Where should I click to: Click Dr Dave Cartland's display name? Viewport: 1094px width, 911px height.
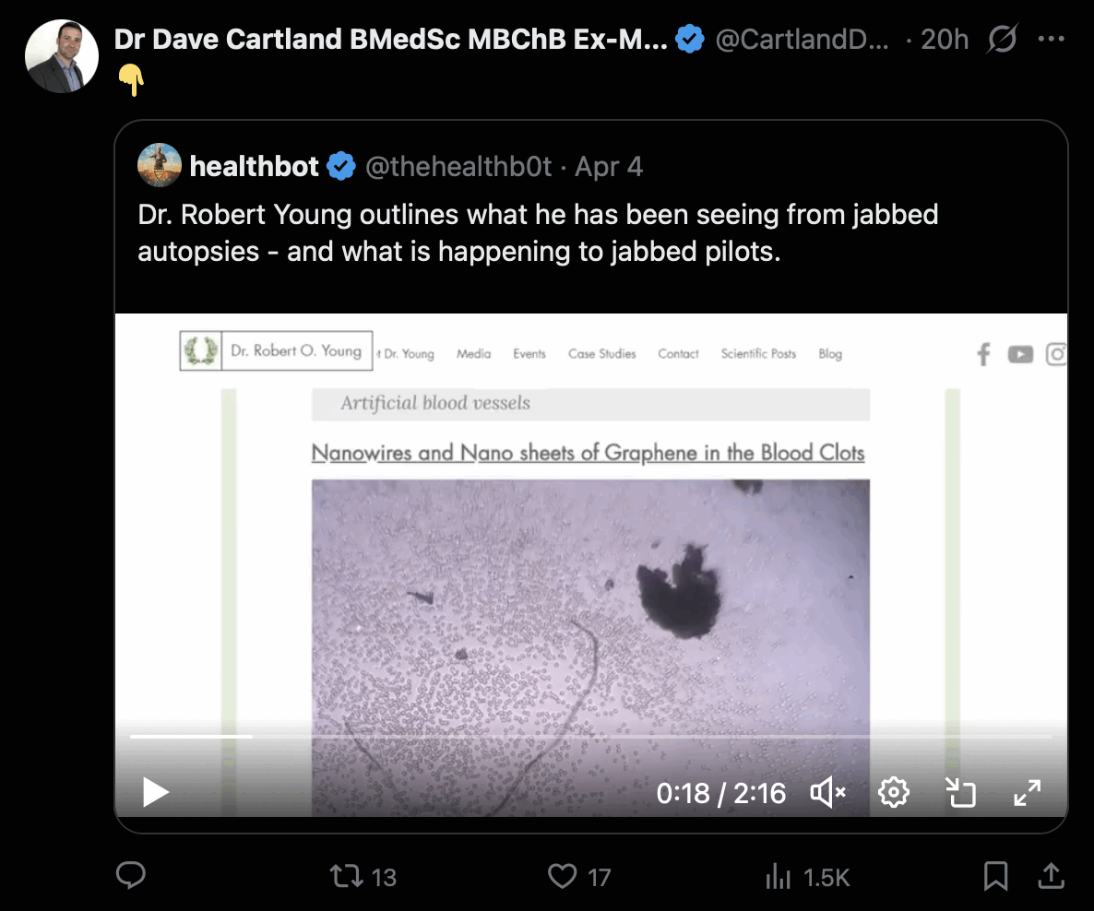[390, 40]
